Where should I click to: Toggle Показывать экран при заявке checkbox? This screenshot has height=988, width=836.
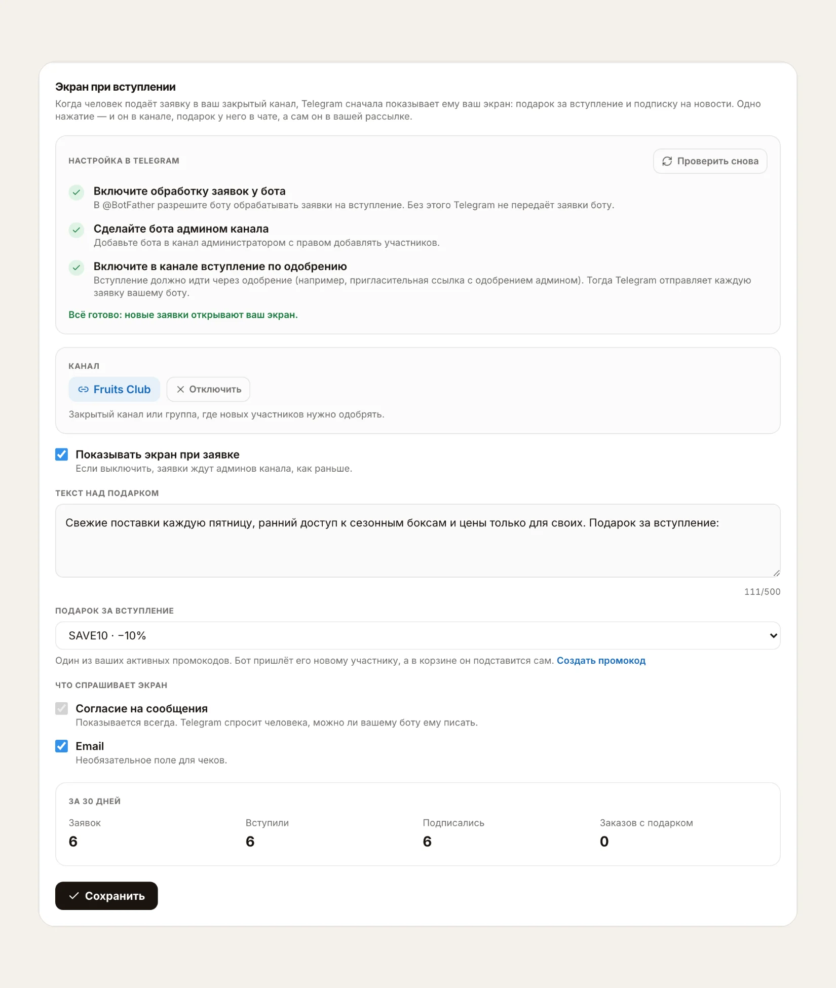point(62,454)
